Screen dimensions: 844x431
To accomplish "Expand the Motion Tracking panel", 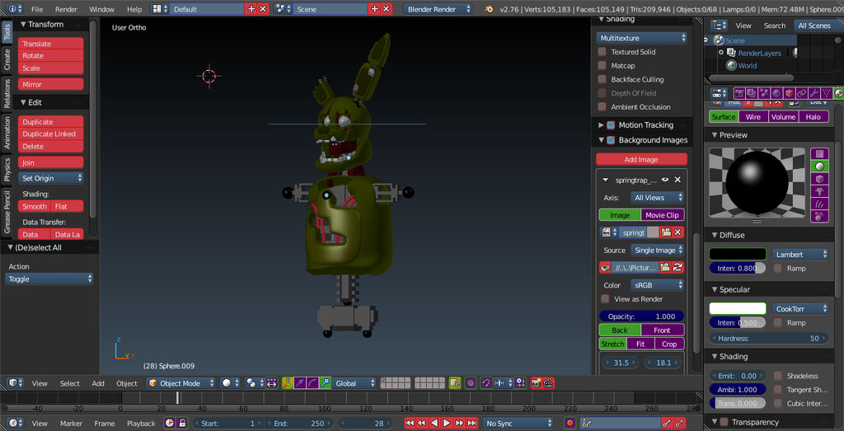I will point(601,124).
